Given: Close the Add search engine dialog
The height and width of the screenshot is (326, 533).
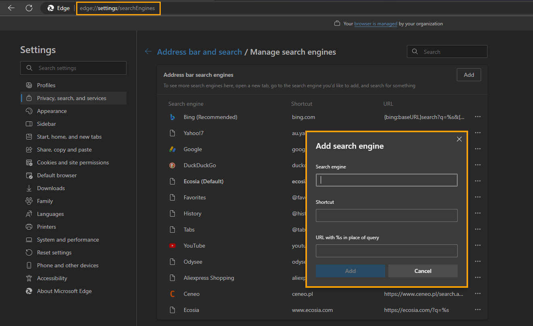Looking at the screenshot, I should pyautogui.click(x=459, y=139).
